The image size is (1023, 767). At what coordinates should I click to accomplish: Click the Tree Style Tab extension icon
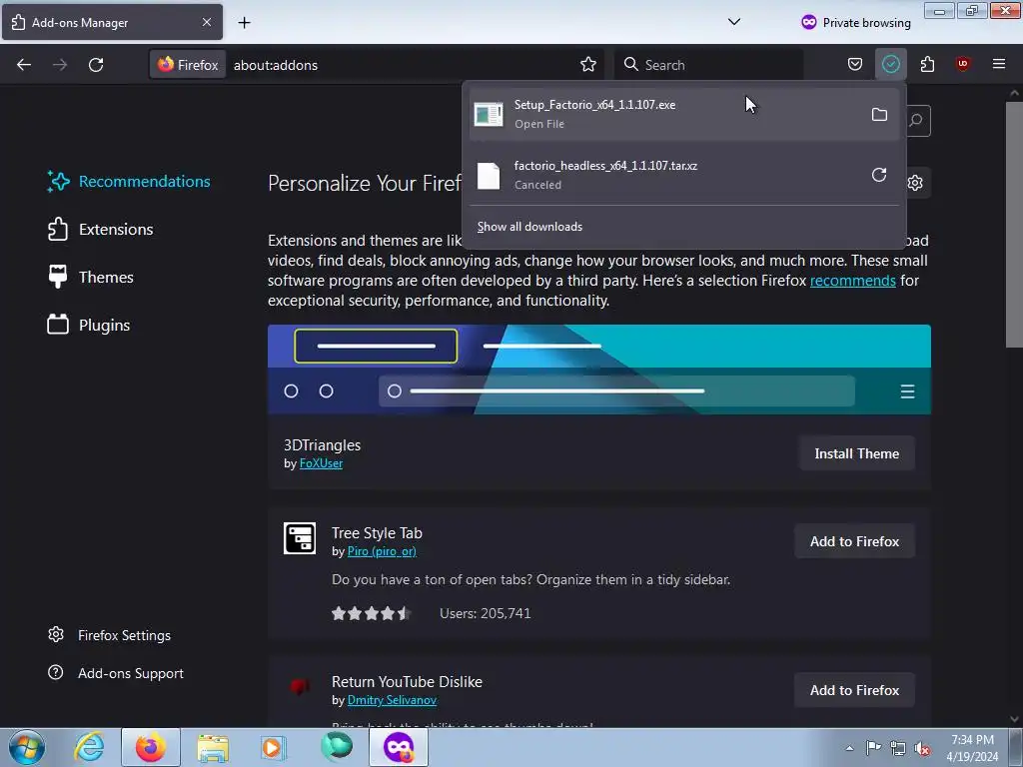click(x=300, y=538)
